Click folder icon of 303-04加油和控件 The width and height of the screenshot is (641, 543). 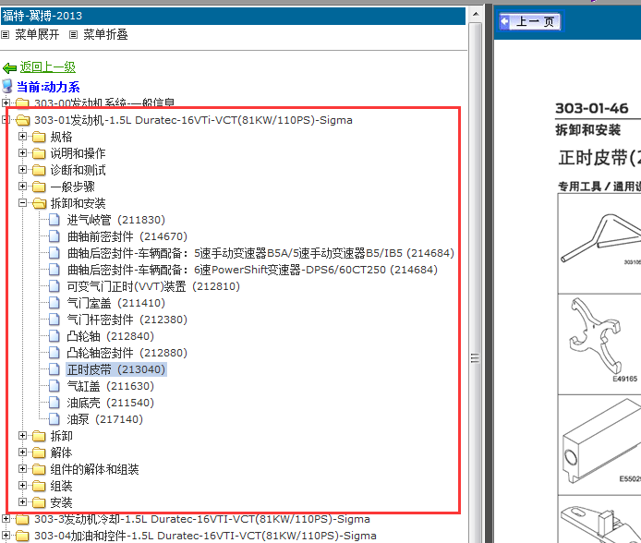22,536
